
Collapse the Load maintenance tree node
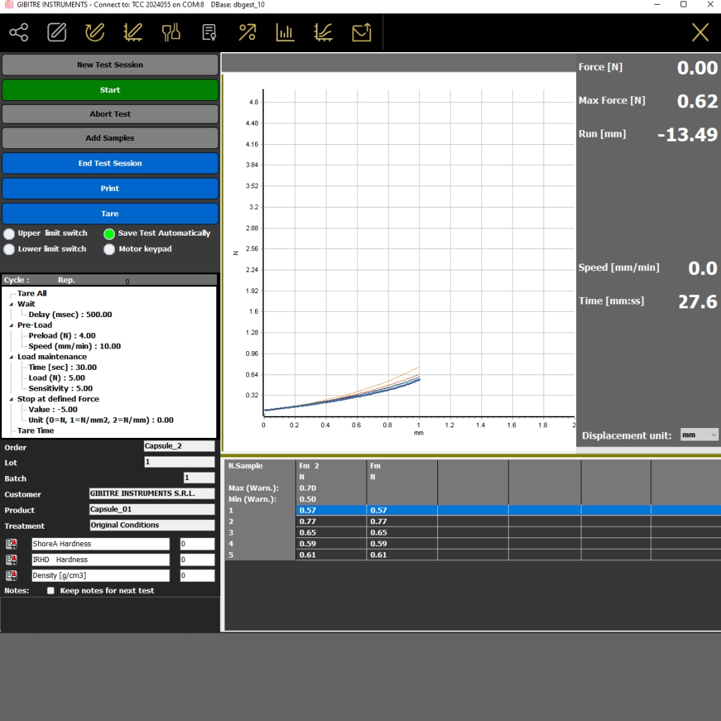coord(11,357)
